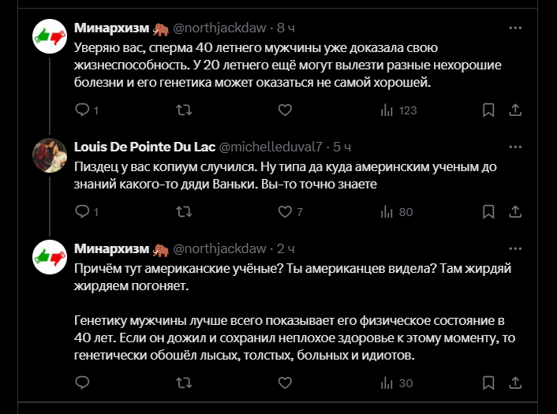Viewport: 557px width, 414px height.
Task: Like the tweet with 7 likes
Action: 285,211
